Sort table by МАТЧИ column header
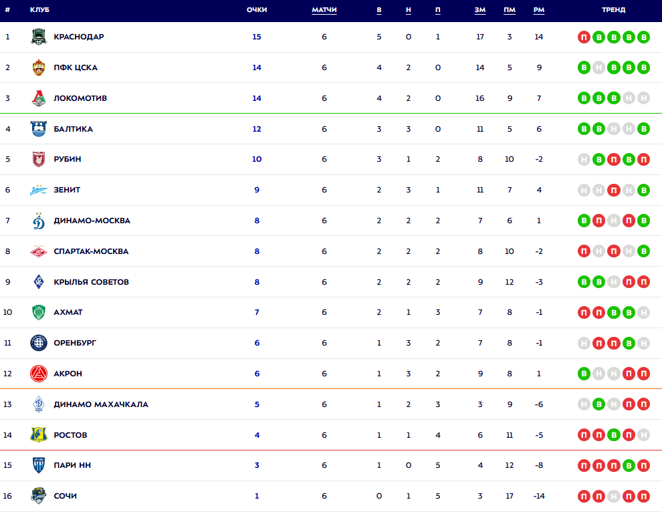 point(324,10)
